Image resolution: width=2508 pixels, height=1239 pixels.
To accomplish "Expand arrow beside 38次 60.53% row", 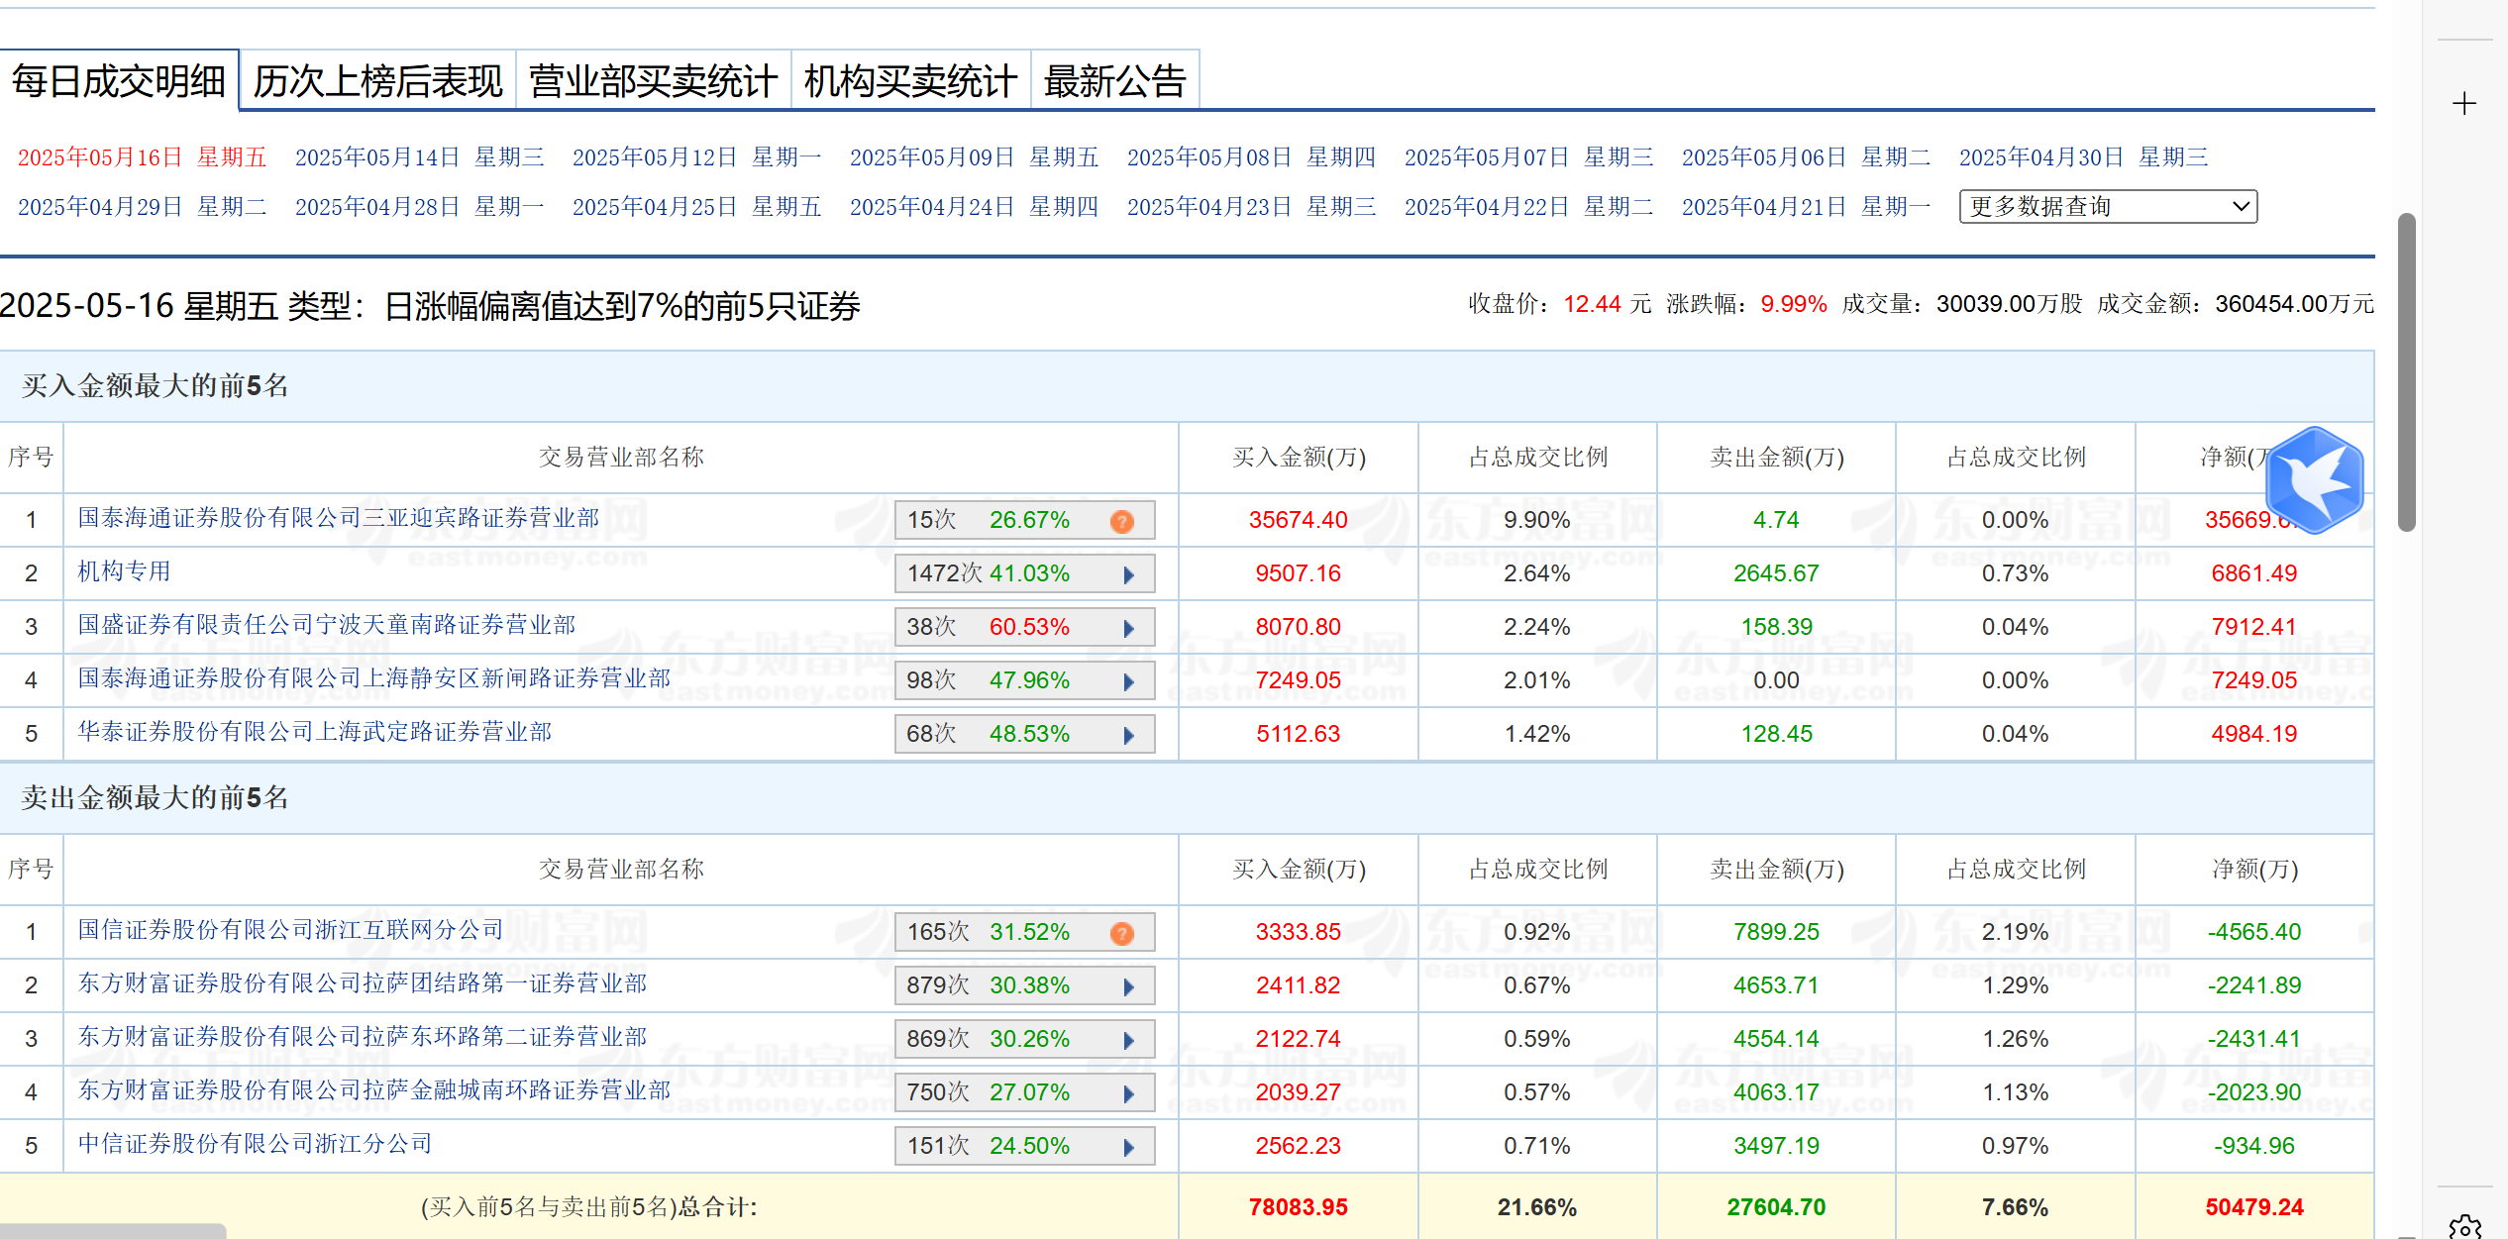I will point(1130,626).
